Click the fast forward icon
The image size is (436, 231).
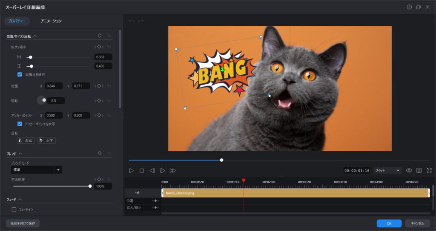pos(172,171)
